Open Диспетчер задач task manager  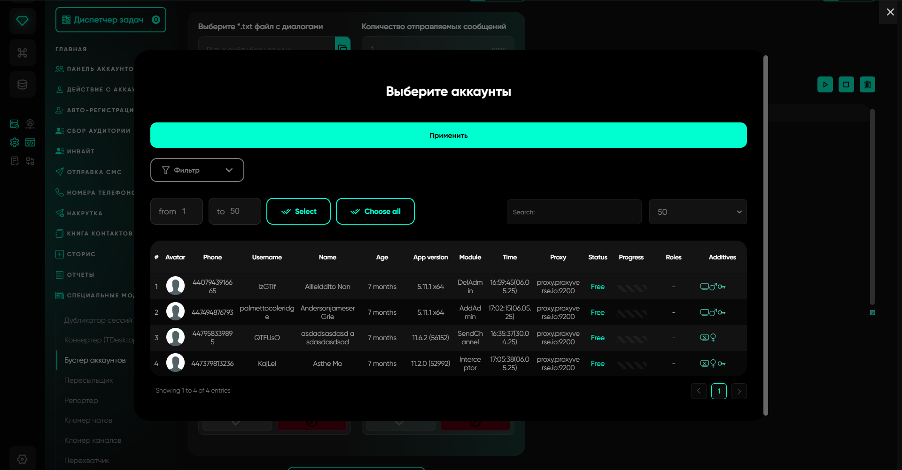point(110,20)
